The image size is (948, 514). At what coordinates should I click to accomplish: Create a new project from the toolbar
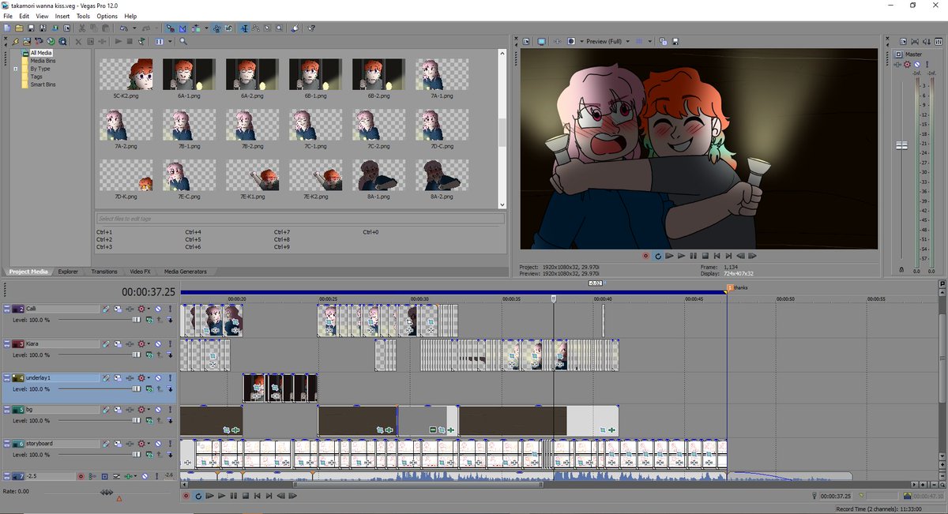coord(6,28)
